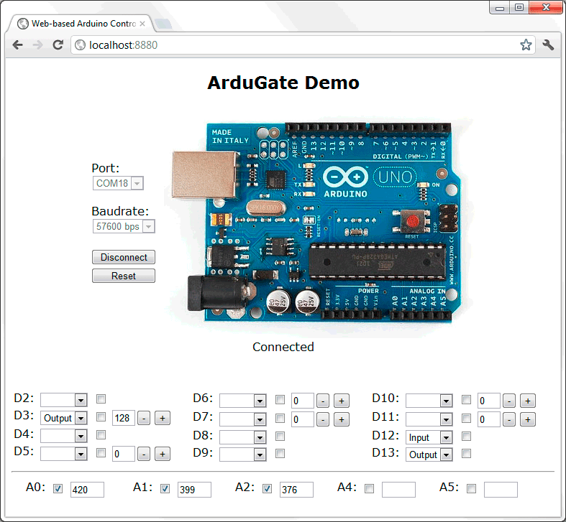Click the localhost:8880 address bar
566x522 pixels.
tap(303, 45)
